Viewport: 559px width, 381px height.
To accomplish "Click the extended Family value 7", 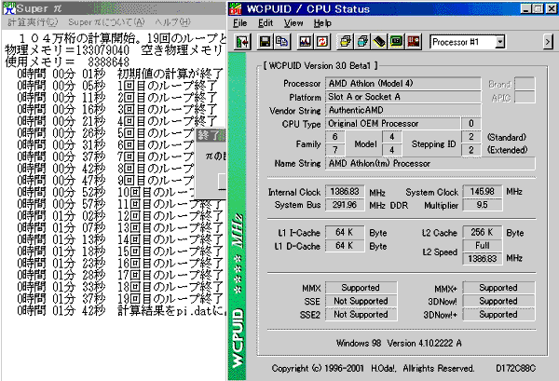I will coord(335,150).
